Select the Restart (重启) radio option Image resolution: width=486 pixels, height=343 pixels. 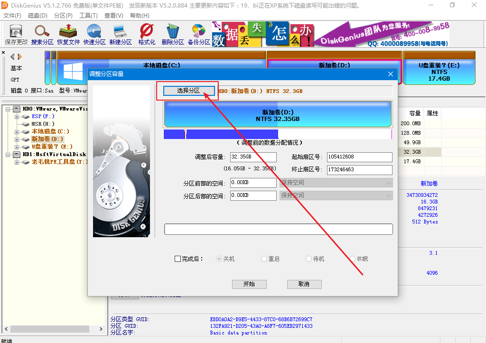coord(264,259)
